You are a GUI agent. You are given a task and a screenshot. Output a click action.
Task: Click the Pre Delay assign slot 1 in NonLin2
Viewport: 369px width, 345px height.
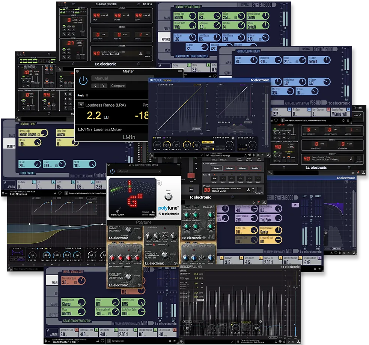[x=26, y=185]
